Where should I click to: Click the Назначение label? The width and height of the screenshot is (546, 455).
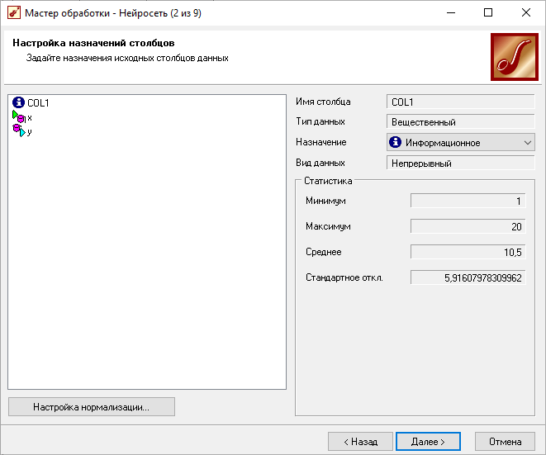(x=321, y=142)
